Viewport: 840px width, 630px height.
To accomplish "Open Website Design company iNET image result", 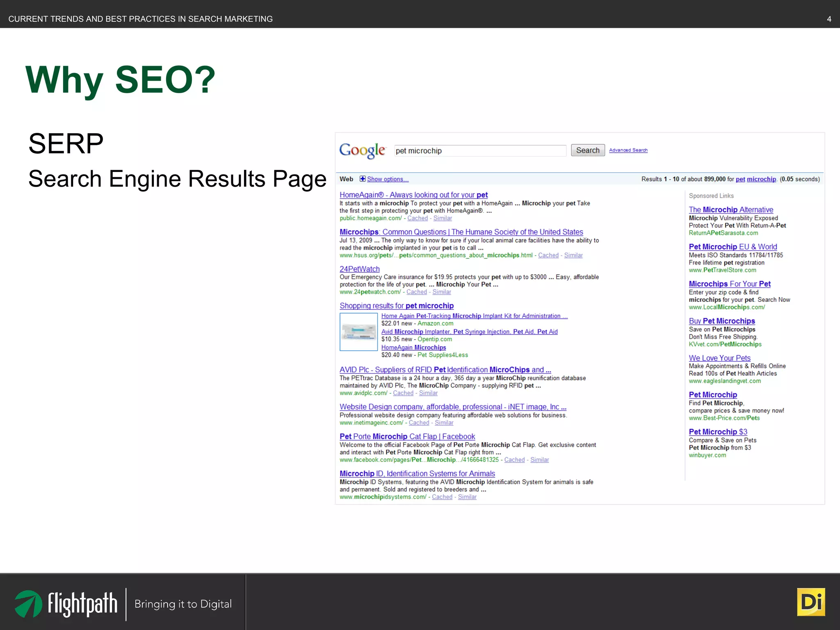I will (x=453, y=407).
